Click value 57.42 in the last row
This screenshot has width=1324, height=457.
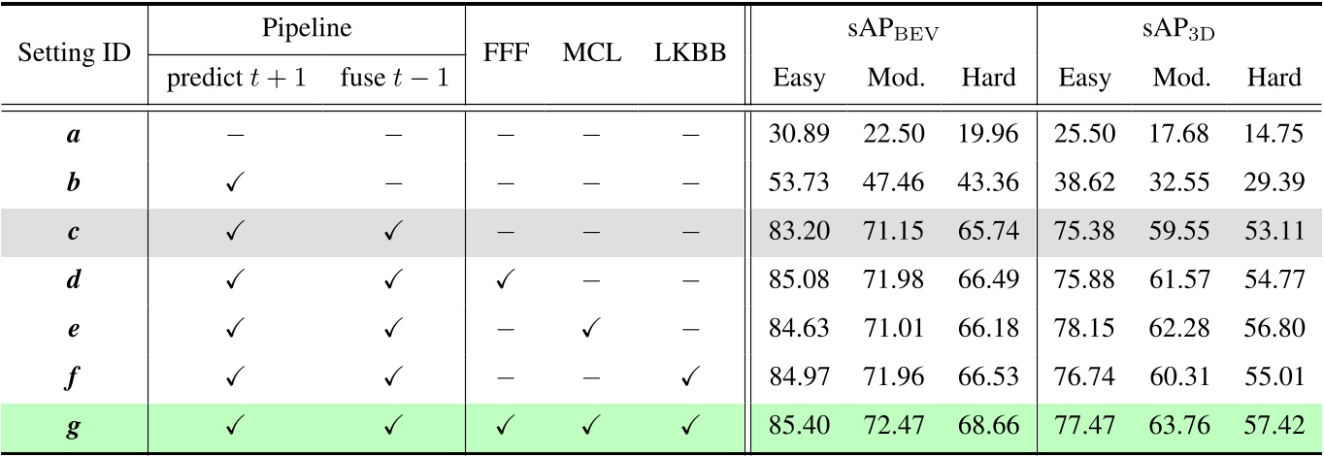[x=1273, y=428]
